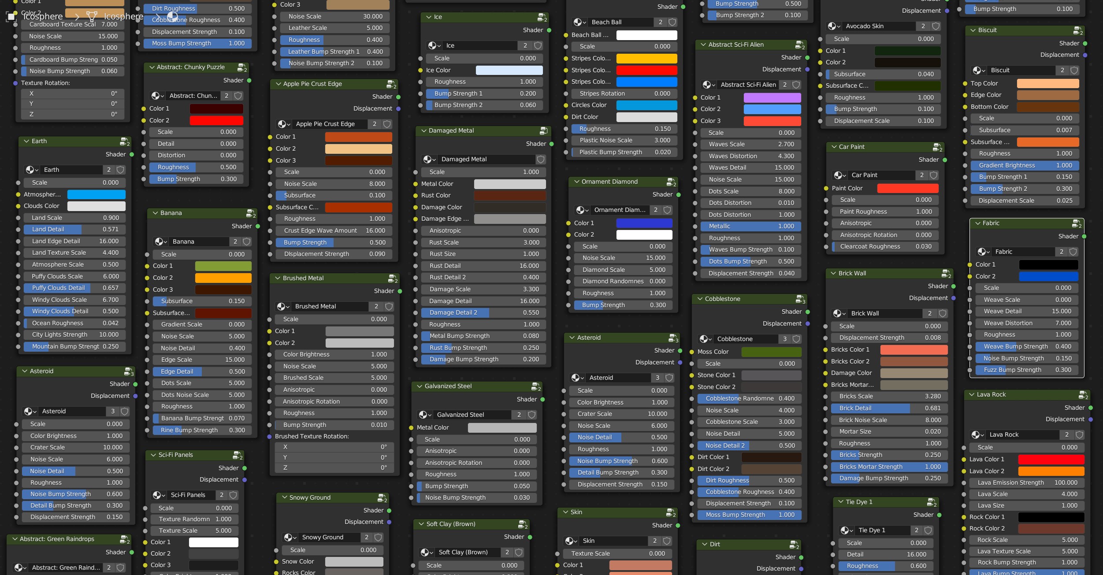Image resolution: width=1103 pixels, height=575 pixels.
Task: Collapse the Ornament Diamond node
Action: coord(576,182)
